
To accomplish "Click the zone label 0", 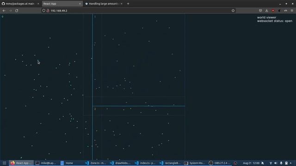I will [x=2, y=17].
